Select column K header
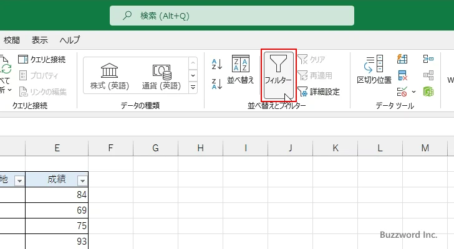The width and height of the screenshot is (454, 249). pyautogui.click(x=335, y=148)
